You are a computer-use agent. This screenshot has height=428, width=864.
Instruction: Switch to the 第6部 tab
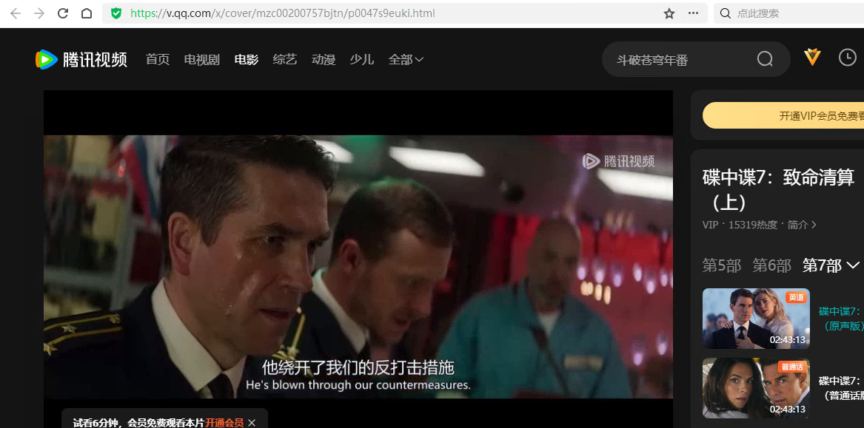(x=771, y=265)
